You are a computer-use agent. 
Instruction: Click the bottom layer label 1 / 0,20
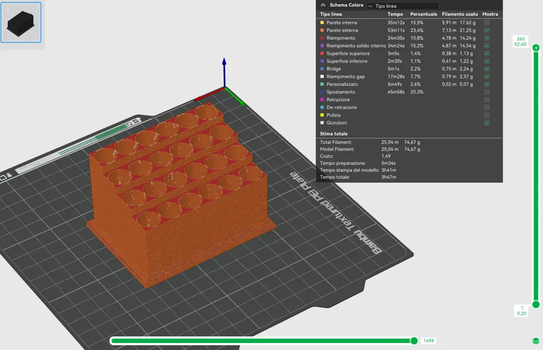(x=521, y=310)
